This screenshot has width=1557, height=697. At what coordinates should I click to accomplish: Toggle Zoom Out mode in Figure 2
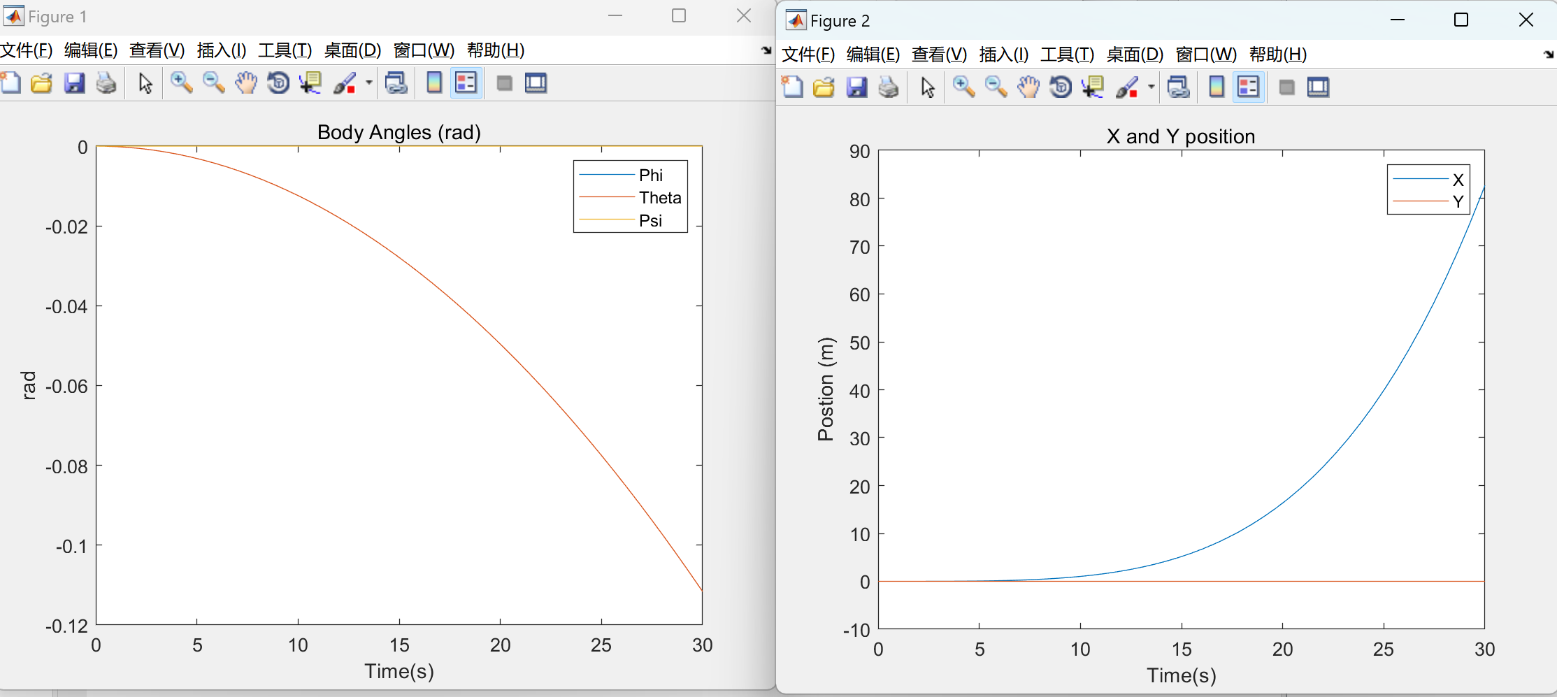(996, 87)
